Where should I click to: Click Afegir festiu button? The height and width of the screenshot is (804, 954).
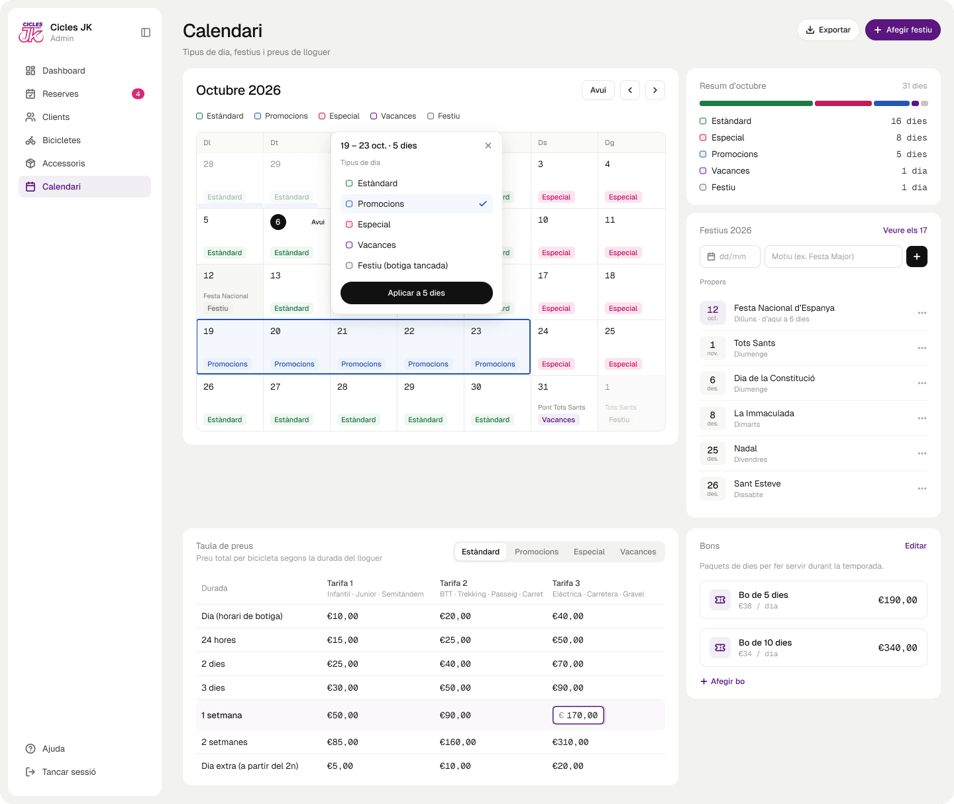pos(903,30)
